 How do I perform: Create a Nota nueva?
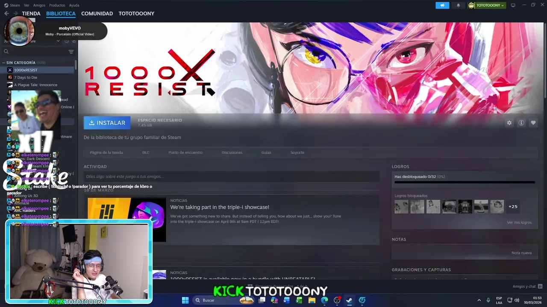pos(521,253)
